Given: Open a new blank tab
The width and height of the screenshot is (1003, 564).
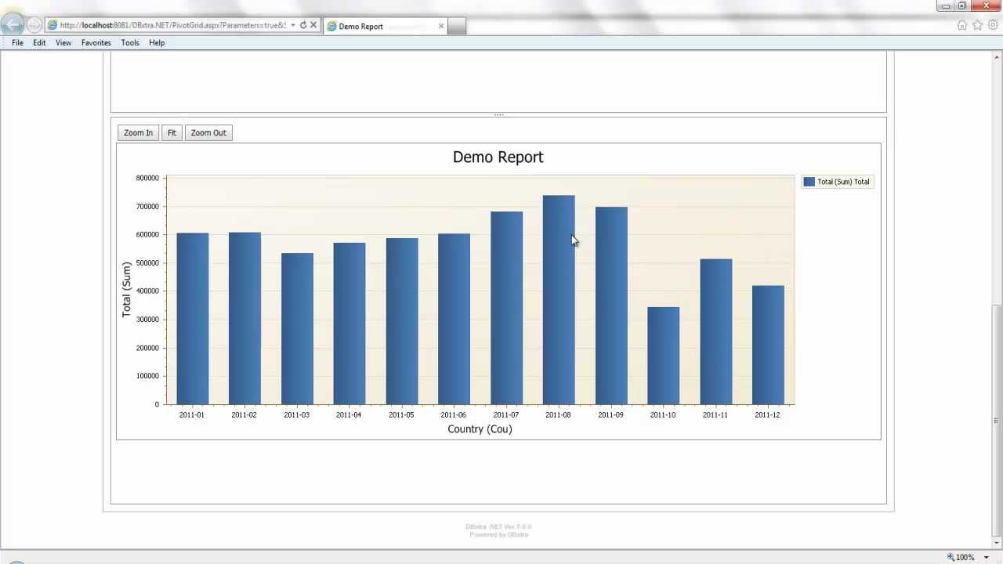Looking at the screenshot, I should (x=457, y=26).
